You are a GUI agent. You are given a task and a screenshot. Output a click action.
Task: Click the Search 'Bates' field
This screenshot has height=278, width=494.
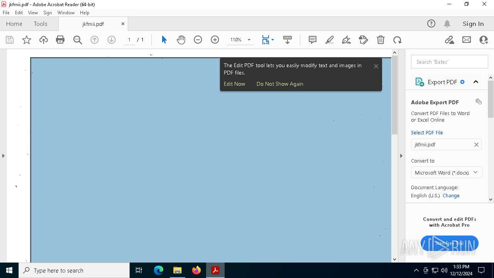(x=450, y=62)
